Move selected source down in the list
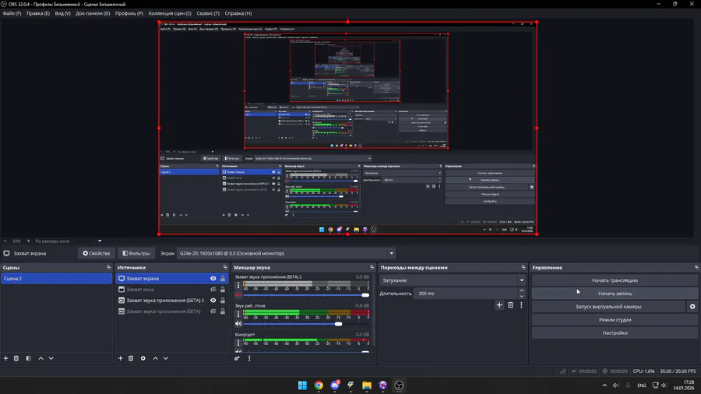 [166, 358]
